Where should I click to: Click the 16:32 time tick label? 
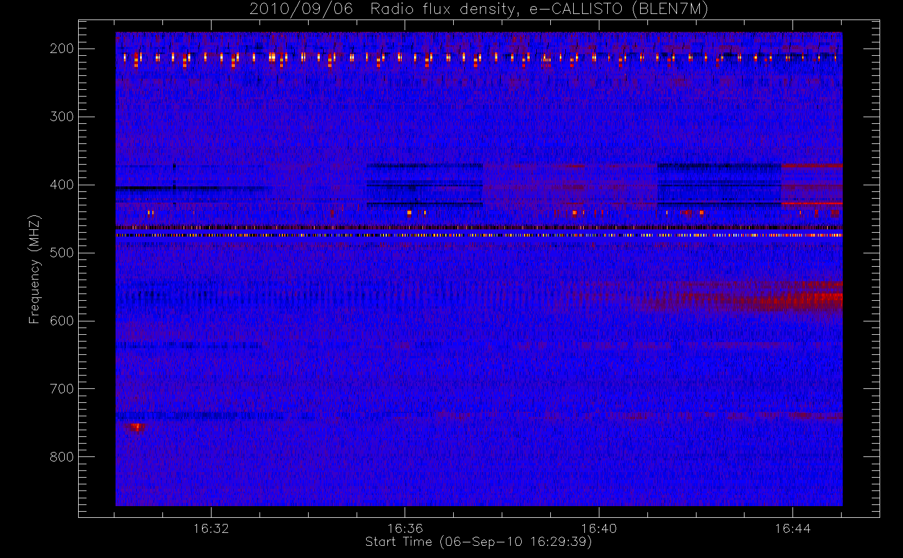pyautogui.click(x=212, y=528)
